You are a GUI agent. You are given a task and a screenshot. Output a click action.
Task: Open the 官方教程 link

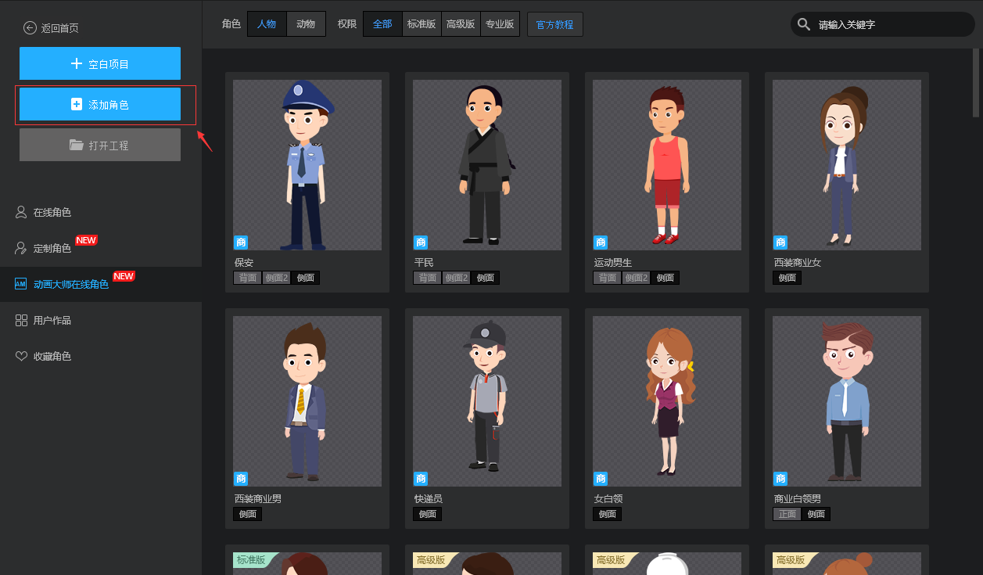click(x=554, y=24)
